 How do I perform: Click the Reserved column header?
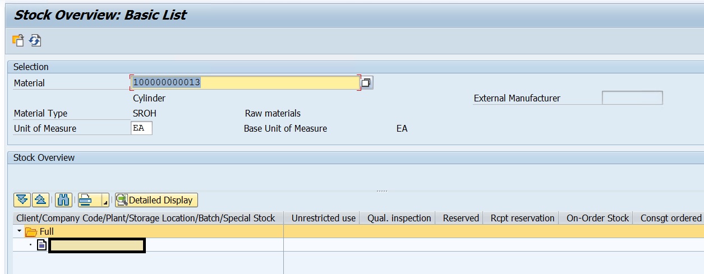pyautogui.click(x=461, y=218)
